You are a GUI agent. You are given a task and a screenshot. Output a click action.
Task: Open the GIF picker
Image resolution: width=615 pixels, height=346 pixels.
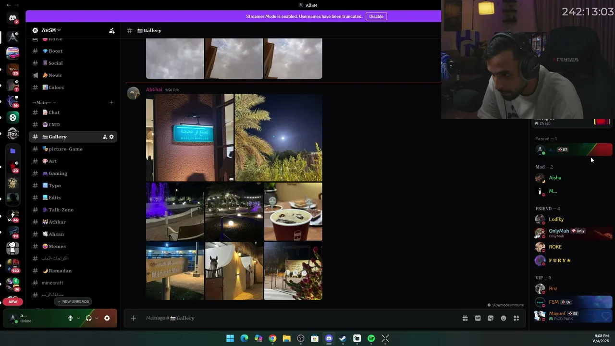[478, 318]
